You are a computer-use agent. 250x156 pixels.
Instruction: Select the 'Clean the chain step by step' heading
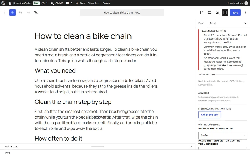coord(73,102)
